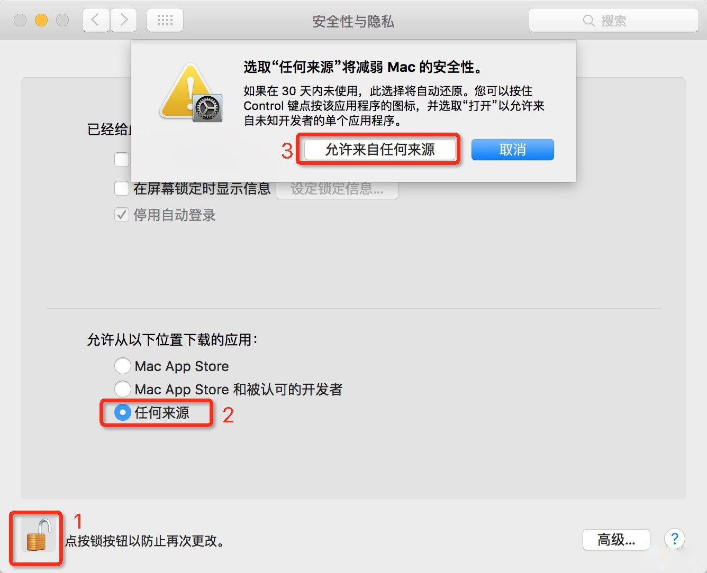Click the back navigation arrow

pos(96,20)
